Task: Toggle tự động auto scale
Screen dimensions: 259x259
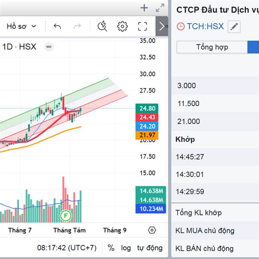Action: [x=150, y=248]
